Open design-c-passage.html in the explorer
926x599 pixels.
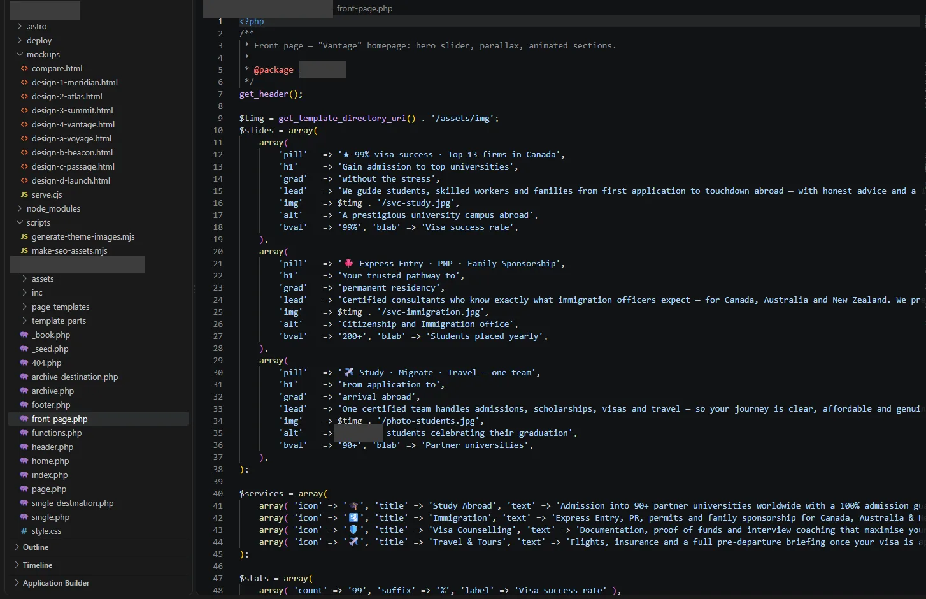click(x=73, y=166)
